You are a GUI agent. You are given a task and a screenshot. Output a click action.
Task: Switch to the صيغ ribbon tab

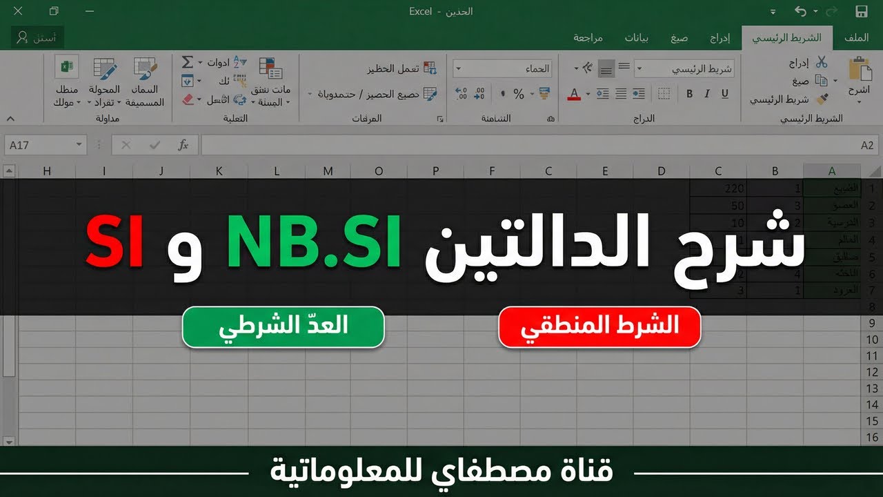pos(679,37)
